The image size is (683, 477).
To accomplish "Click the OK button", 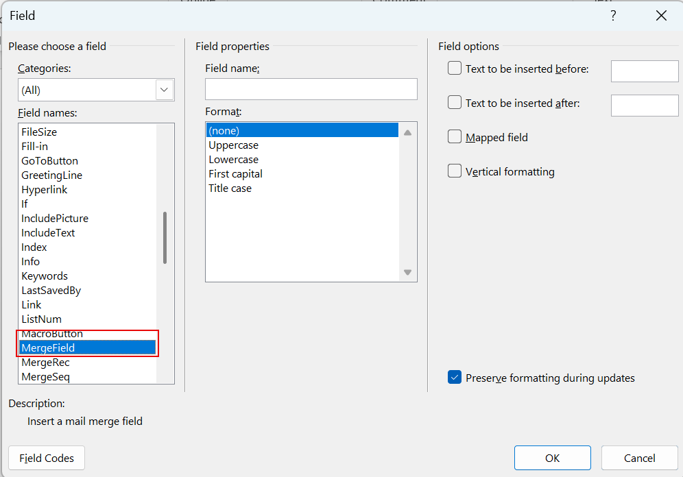I will (552, 458).
